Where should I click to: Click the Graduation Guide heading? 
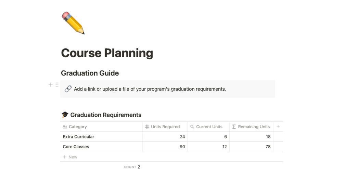90,73
